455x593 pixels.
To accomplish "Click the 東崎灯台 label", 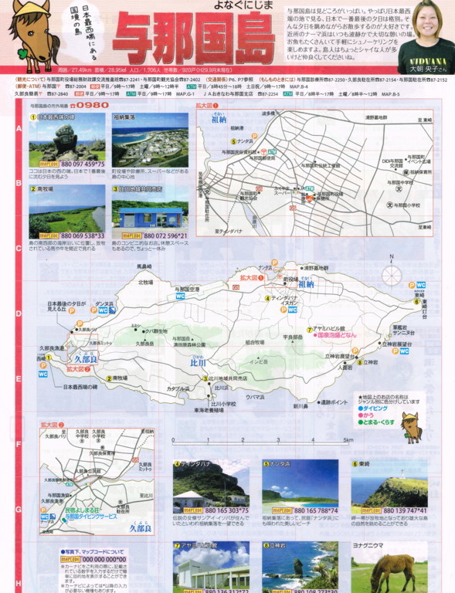I will point(424,310).
